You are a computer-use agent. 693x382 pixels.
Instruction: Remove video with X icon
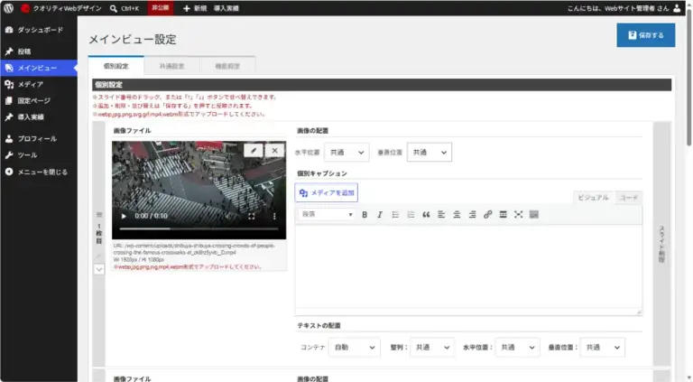pos(274,150)
